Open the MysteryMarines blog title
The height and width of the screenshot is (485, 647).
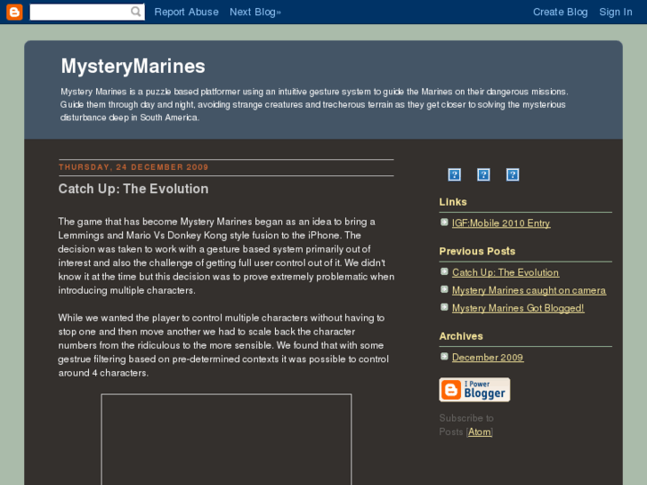coord(133,66)
